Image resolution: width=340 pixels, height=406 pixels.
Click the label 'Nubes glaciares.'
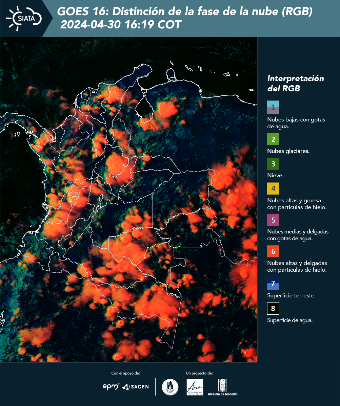pyautogui.click(x=288, y=151)
